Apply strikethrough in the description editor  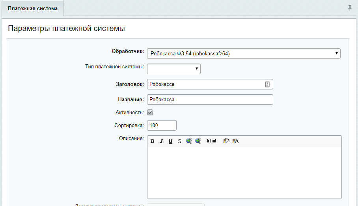click(x=179, y=141)
